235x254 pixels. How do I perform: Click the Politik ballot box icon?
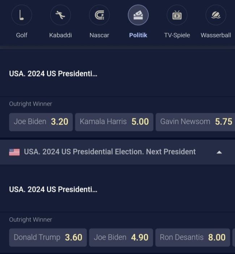point(138,15)
